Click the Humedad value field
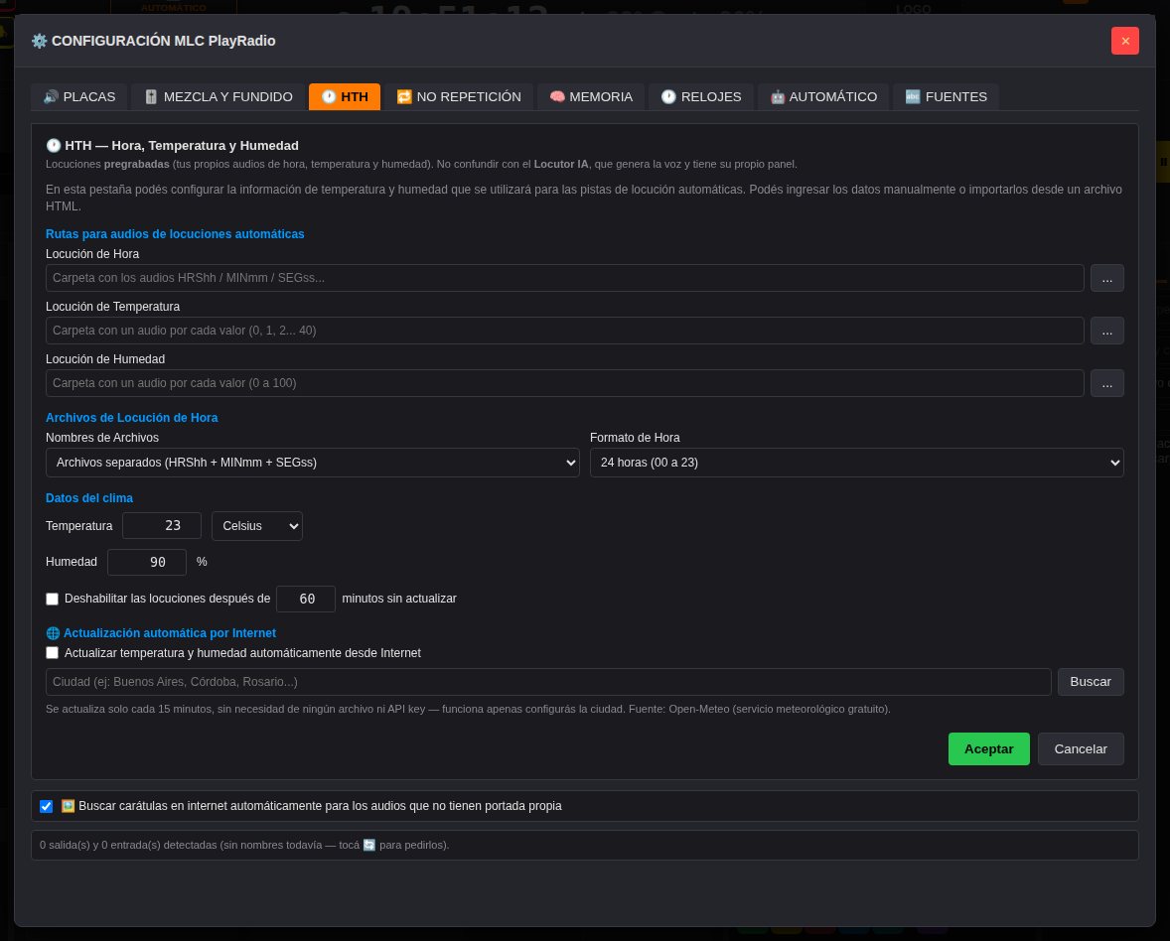Image resolution: width=1170 pixels, height=941 pixels. (x=147, y=562)
